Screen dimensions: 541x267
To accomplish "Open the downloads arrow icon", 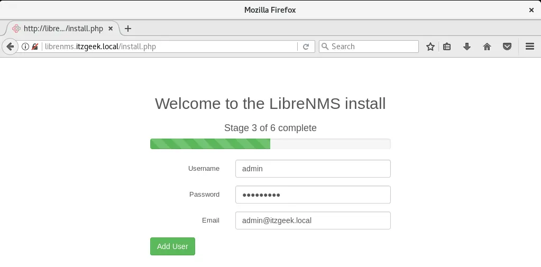I will tap(467, 47).
